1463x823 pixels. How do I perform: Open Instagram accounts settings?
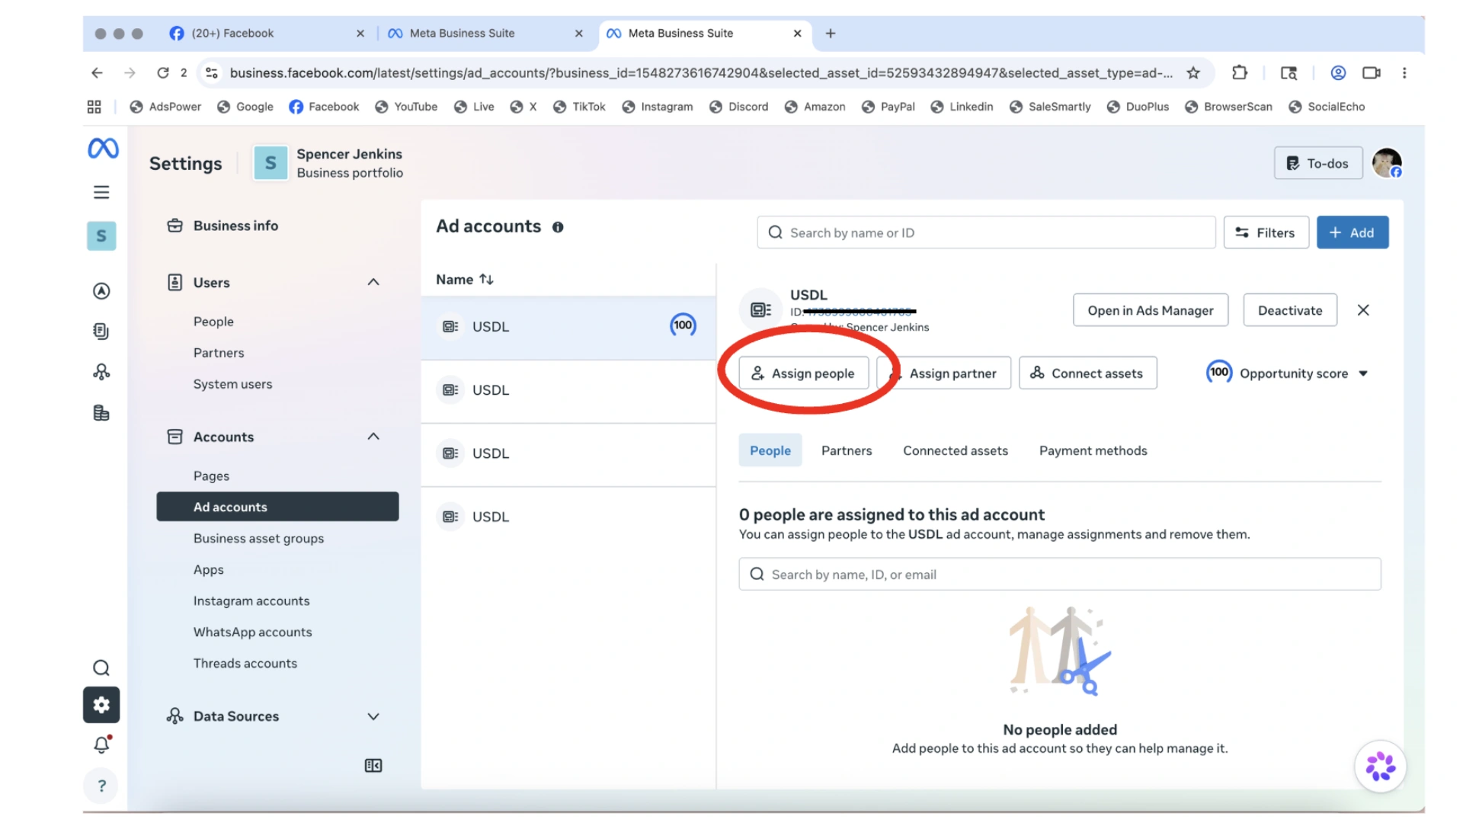point(251,600)
